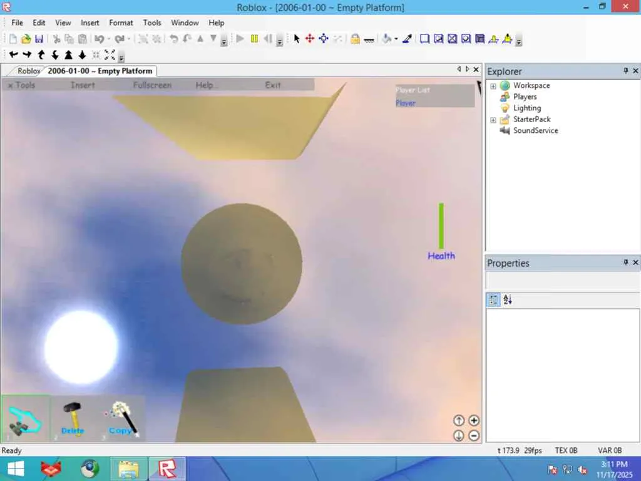Pause the simulation with the yellow pause icon

[254, 39]
